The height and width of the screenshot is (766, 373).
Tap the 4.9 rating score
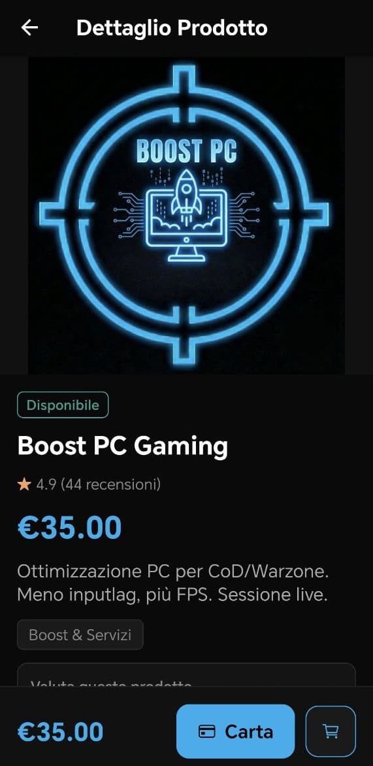pos(46,484)
